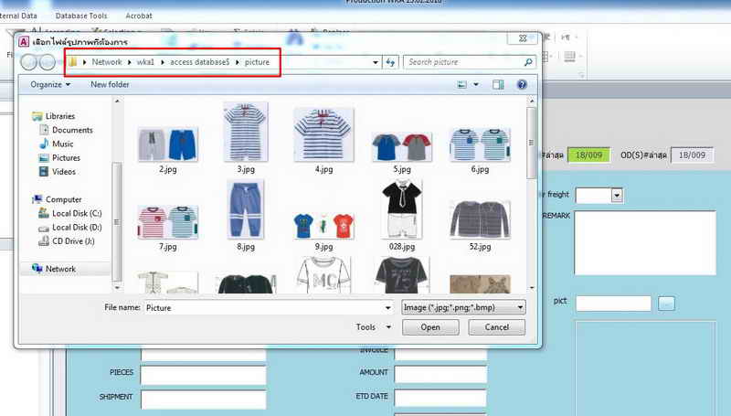The image size is (731, 416).
Task: Open the Organize dropdown menu
Action: [x=50, y=84]
